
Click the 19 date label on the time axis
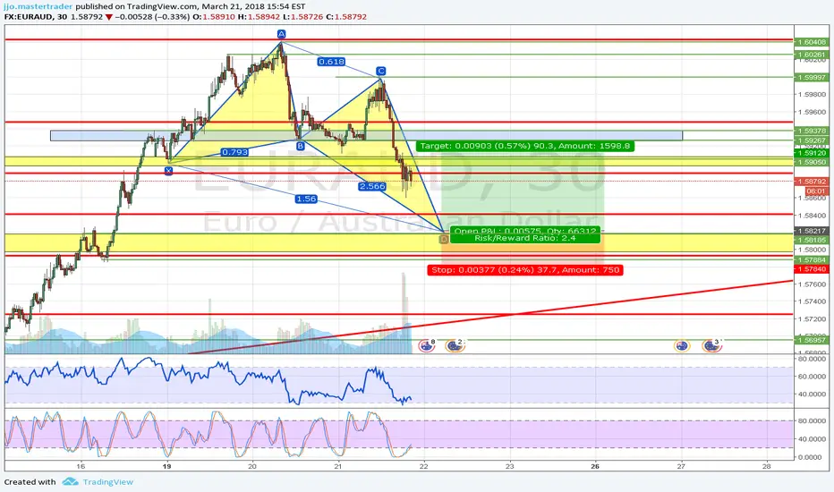[x=167, y=466]
